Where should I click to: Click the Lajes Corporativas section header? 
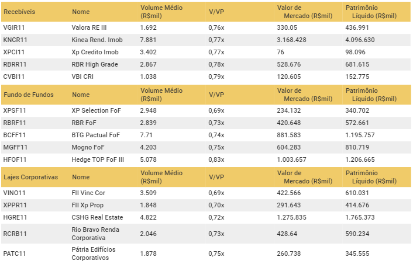coord(30,177)
